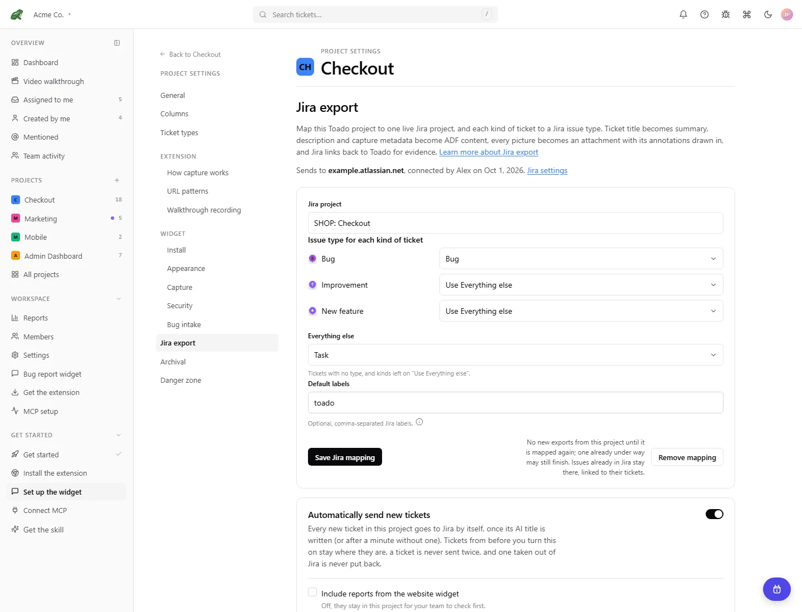Open the Acme Co. workspace switcher
Image resolution: width=802 pixels, height=612 pixels.
tap(52, 15)
